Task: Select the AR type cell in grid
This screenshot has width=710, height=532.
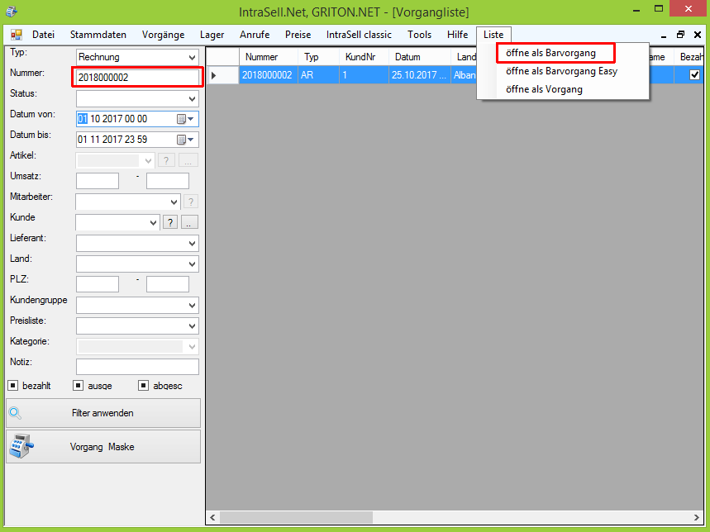Action: point(319,75)
